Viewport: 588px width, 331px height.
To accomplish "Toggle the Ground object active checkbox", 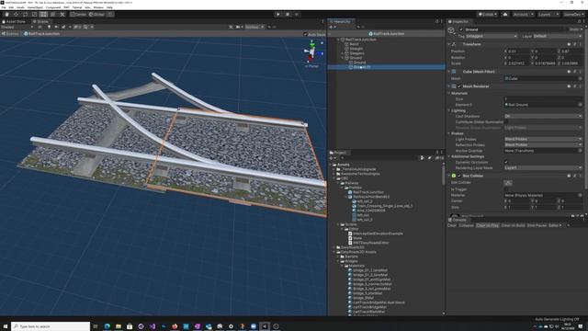I will [x=461, y=29].
